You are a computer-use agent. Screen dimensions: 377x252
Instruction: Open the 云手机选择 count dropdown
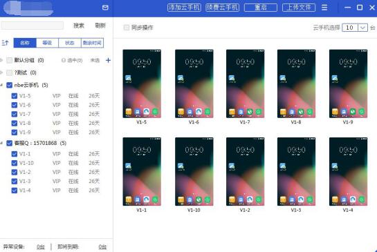tap(362, 28)
